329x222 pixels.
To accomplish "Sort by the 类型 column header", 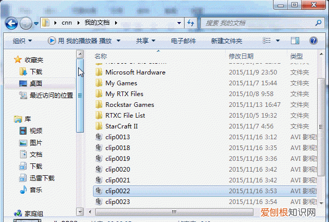I will (x=297, y=56).
